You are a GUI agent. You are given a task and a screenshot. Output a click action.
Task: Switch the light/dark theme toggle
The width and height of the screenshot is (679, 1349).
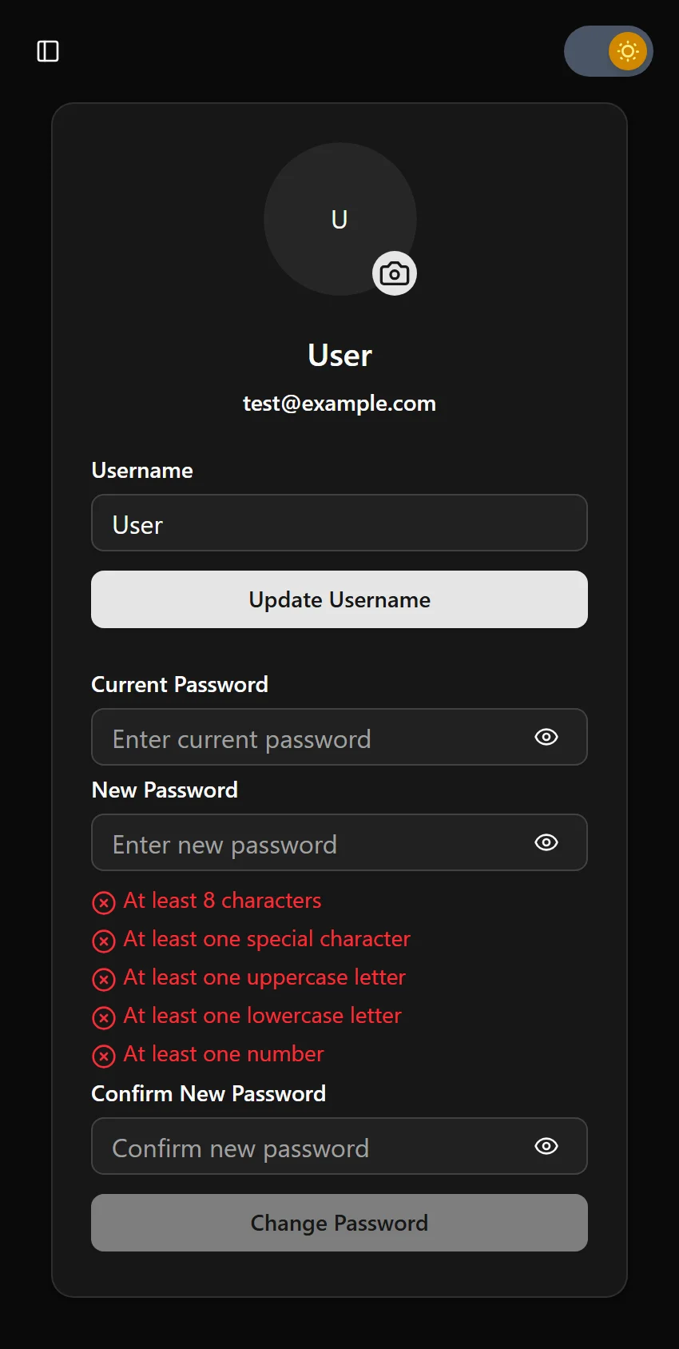click(608, 51)
